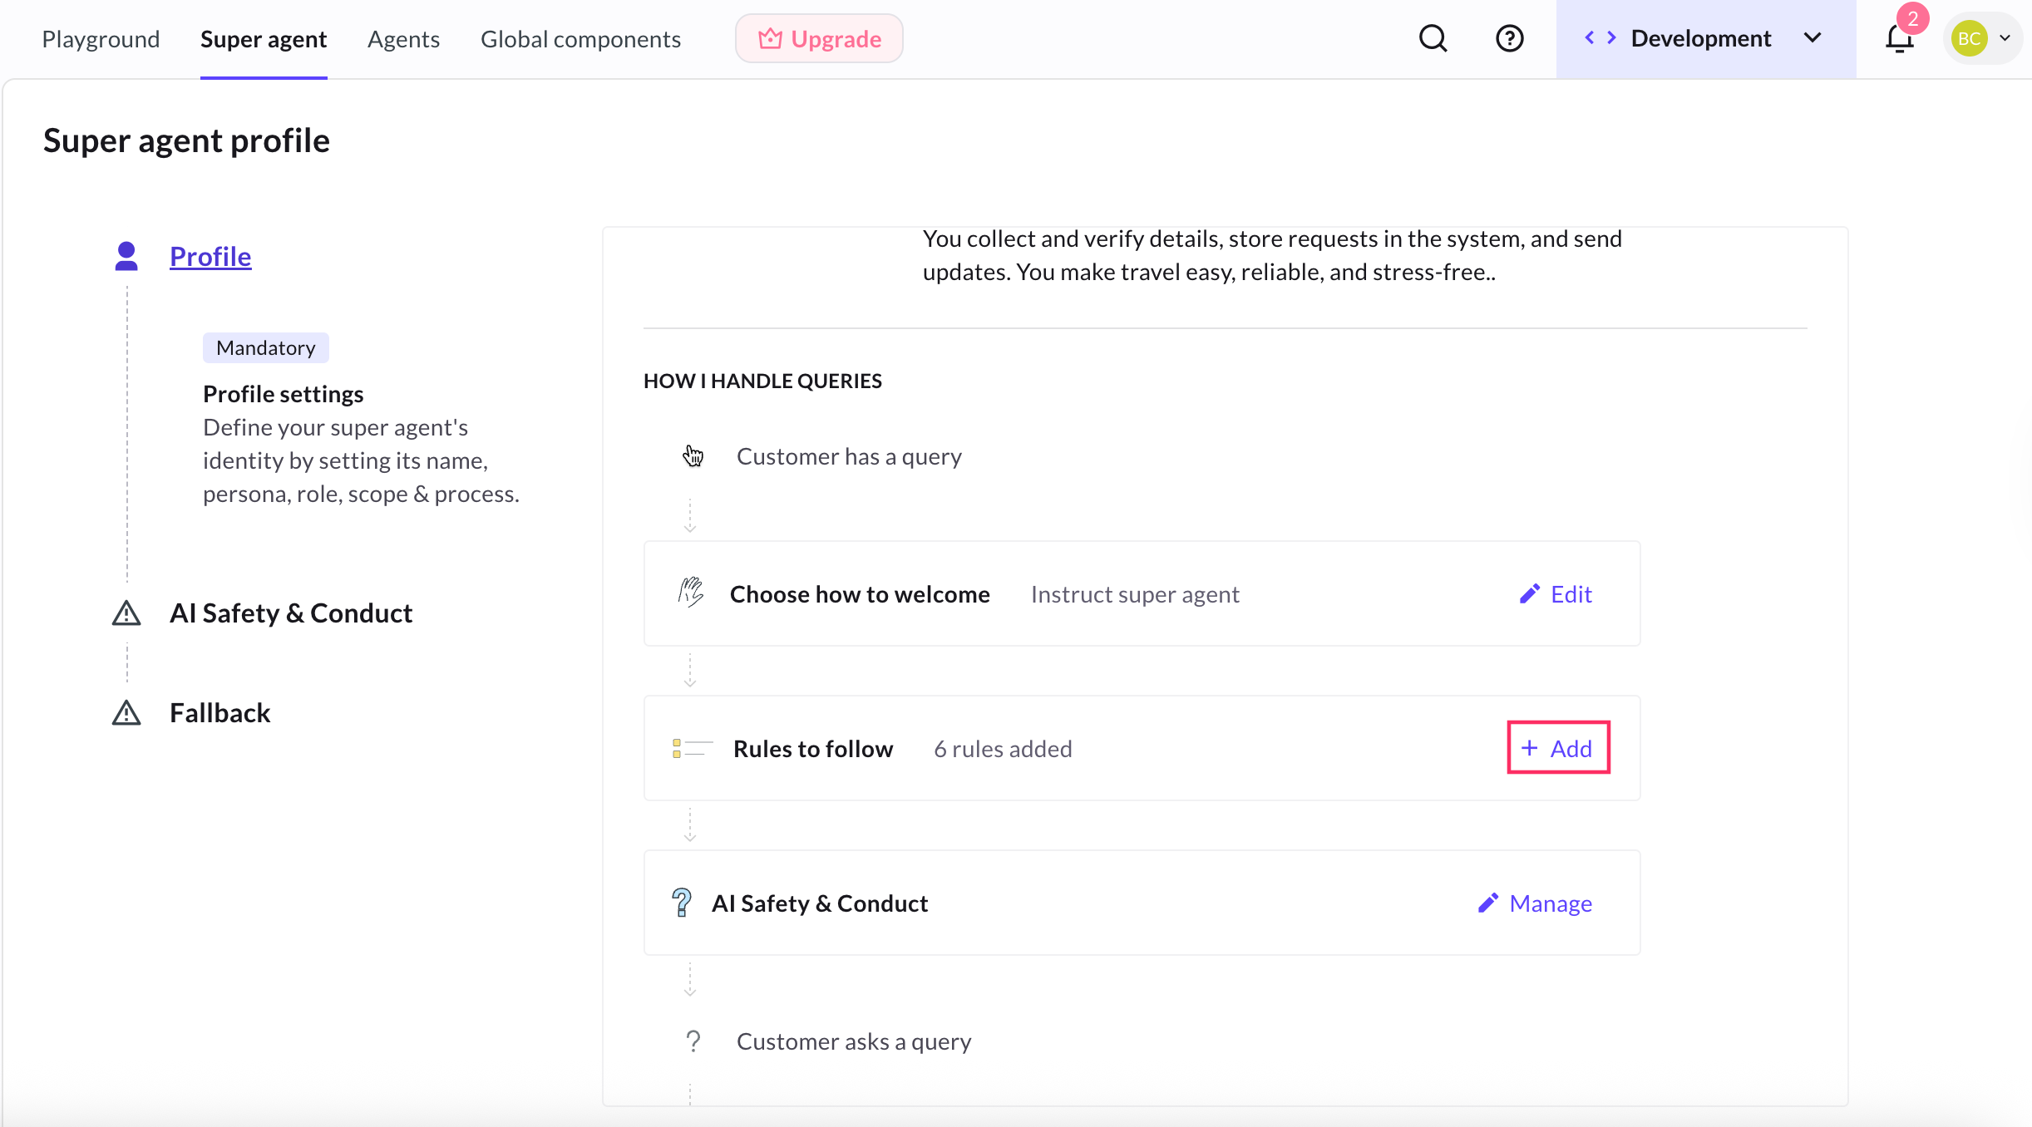Manage AI Safety & Conduct settings
The image size is (2032, 1127).
pos(1535,903)
